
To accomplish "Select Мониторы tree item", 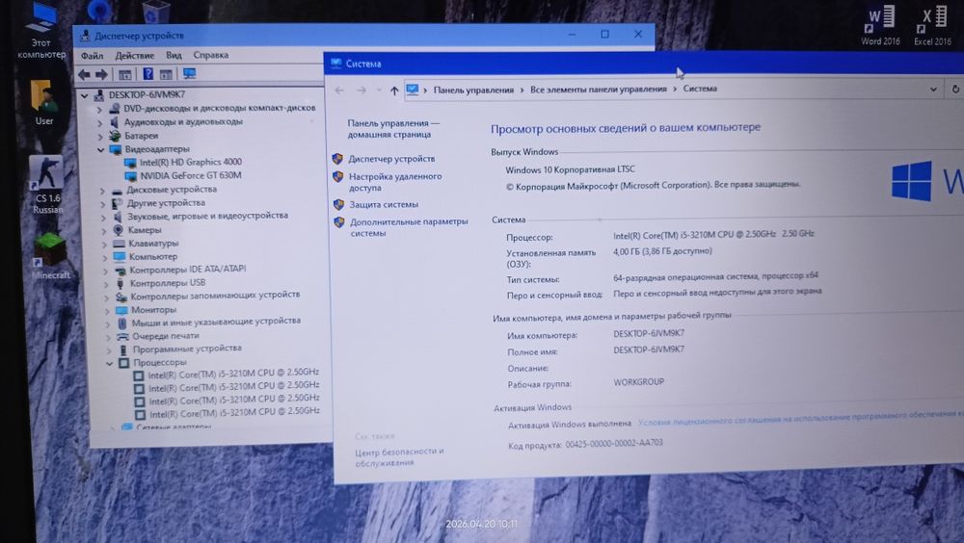I will pos(153,310).
